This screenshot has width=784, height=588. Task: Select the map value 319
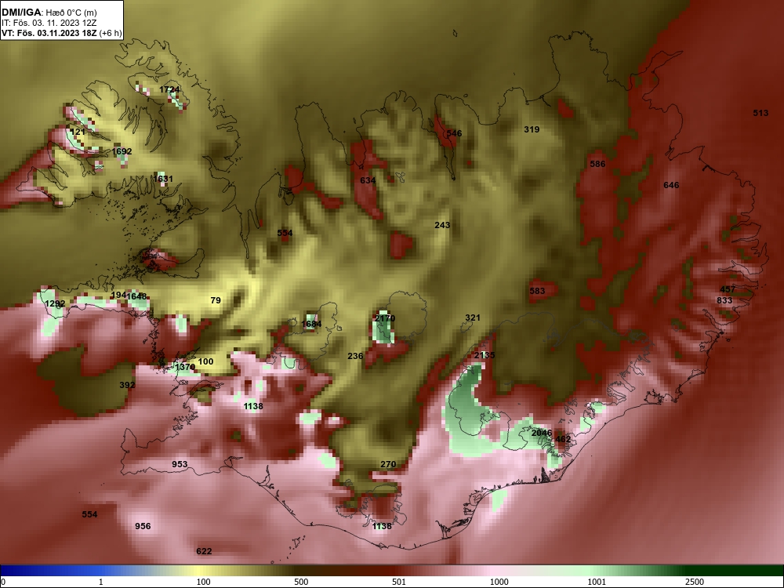tap(532, 129)
